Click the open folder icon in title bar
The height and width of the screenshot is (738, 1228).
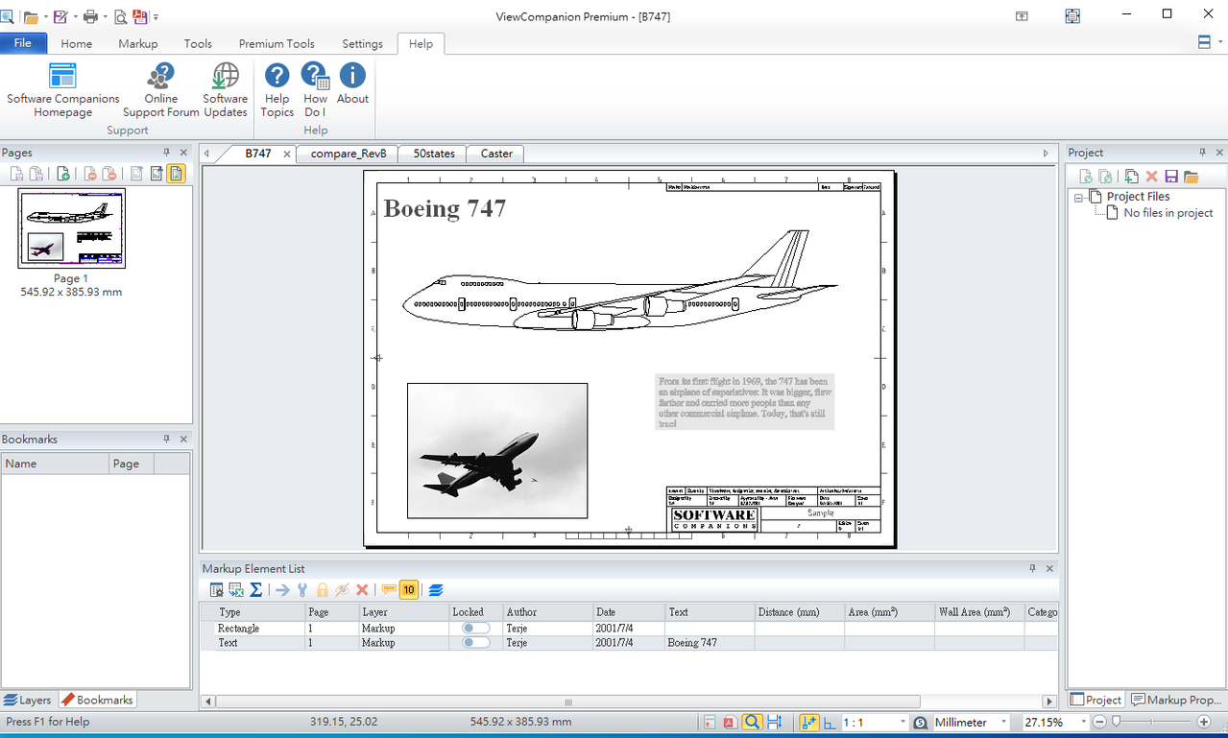click(31, 16)
